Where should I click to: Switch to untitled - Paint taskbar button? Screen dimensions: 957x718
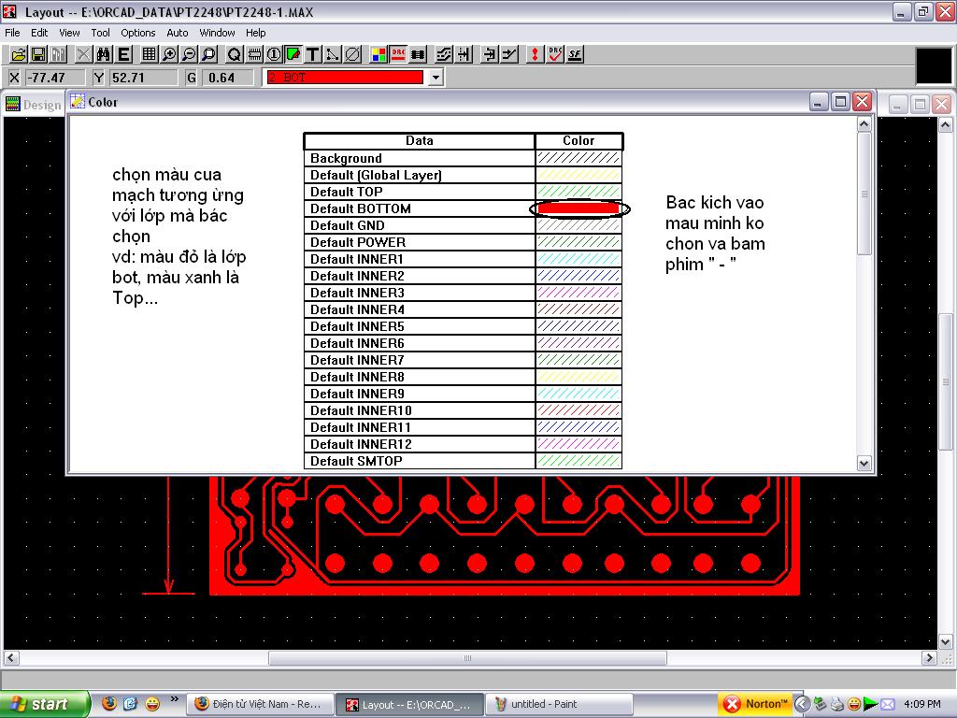pyautogui.click(x=559, y=704)
